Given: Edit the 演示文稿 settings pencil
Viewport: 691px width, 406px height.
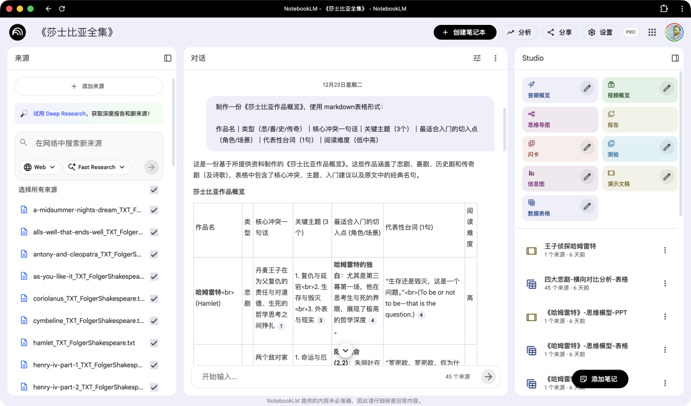Looking at the screenshot, I should 667,177.
